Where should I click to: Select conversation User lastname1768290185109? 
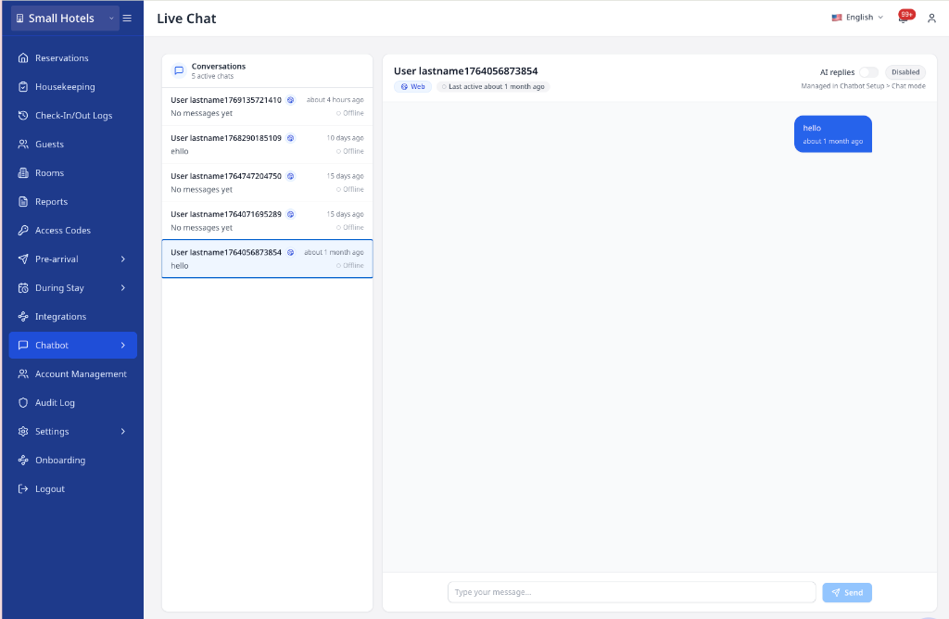point(267,144)
